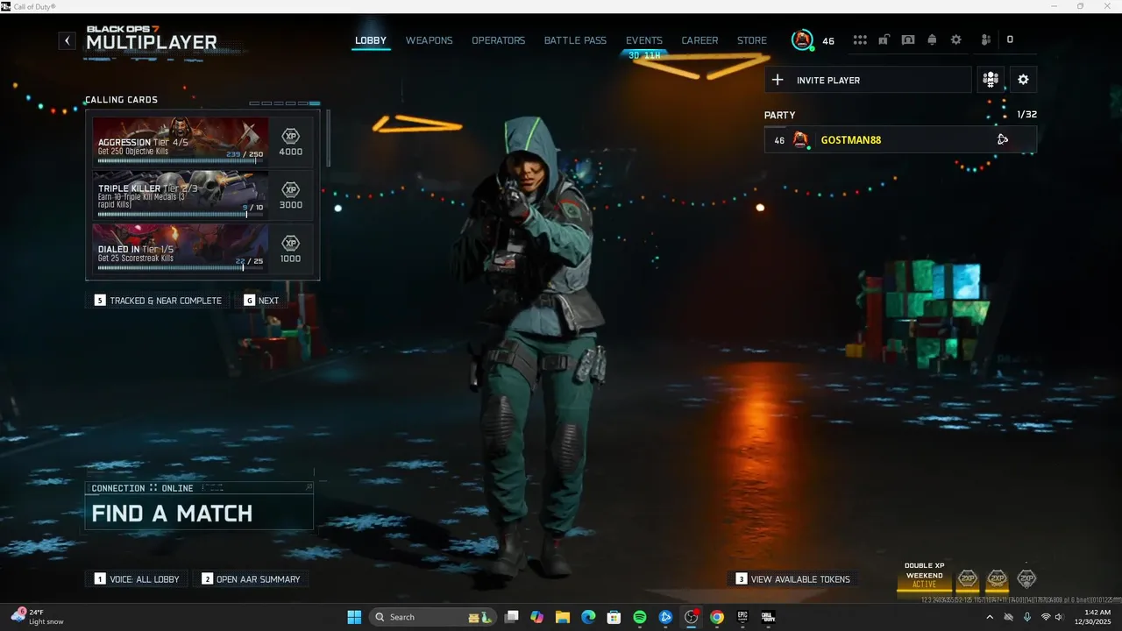Select party member GOSTMAN88 row

tap(900, 139)
